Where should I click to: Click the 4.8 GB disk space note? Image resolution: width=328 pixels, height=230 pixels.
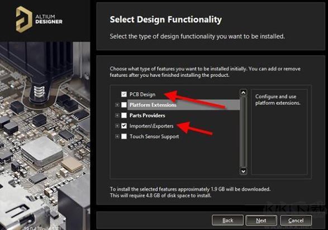[161, 195]
